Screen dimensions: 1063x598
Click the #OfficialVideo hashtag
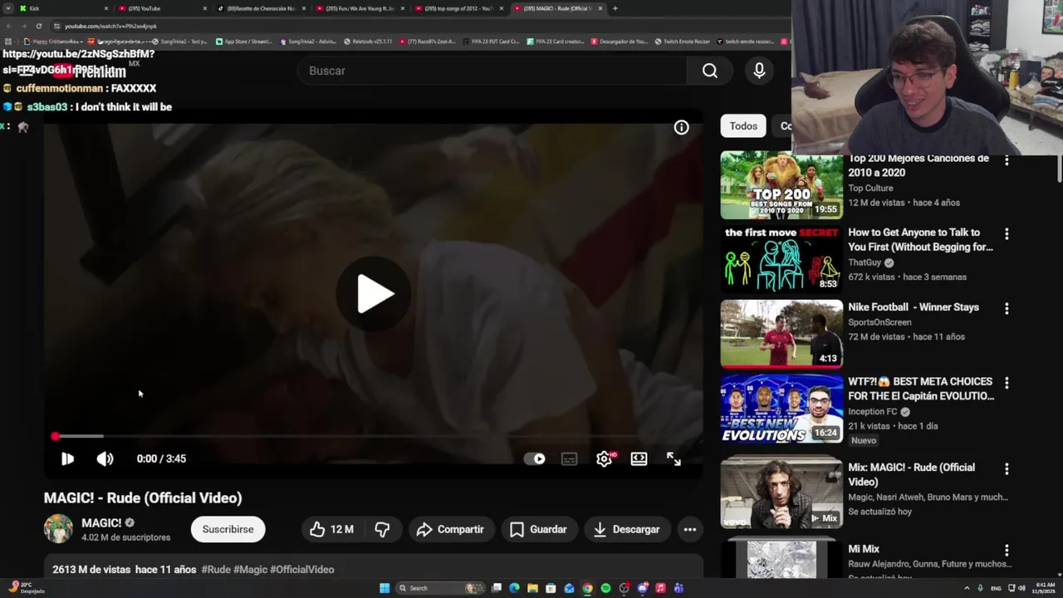pos(302,570)
